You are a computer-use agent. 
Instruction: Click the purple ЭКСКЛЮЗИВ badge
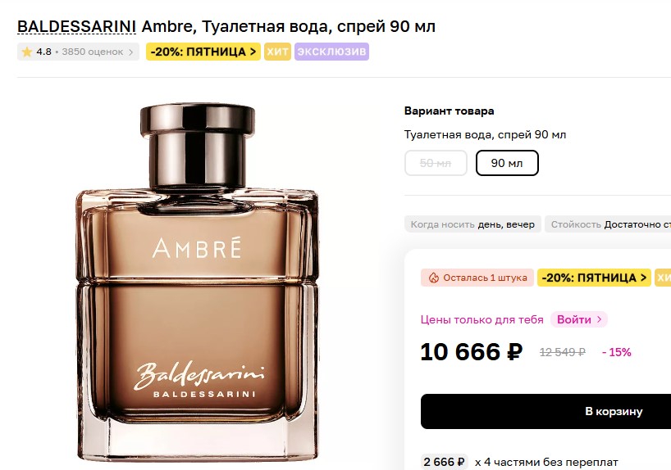pos(331,52)
